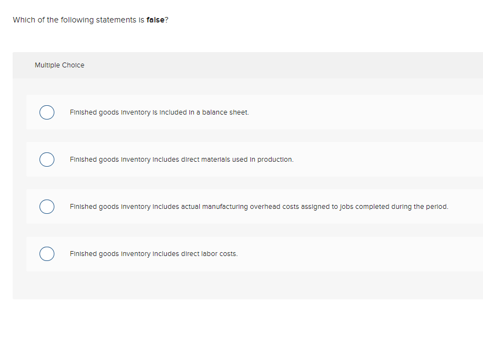Viewport: 483px width, 341px height.
Task: Click 'direct materials' phrase in second answer
Action: tap(204, 160)
